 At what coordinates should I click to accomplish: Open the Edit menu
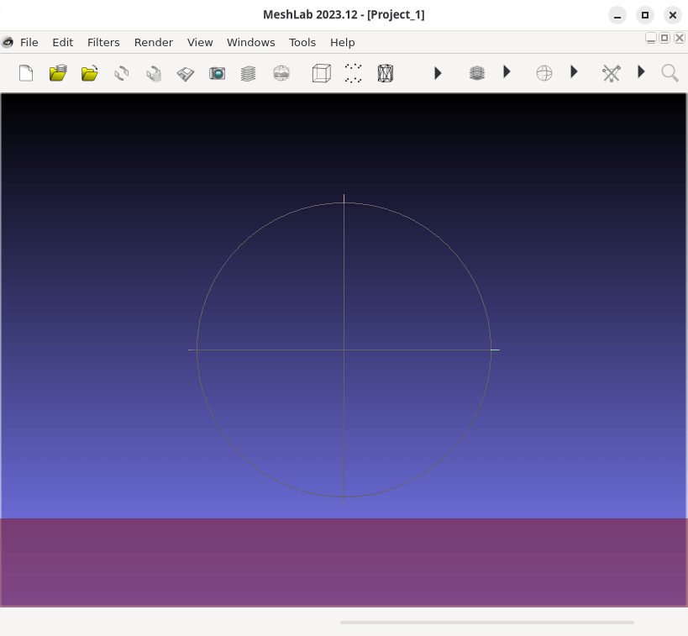pyautogui.click(x=63, y=42)
